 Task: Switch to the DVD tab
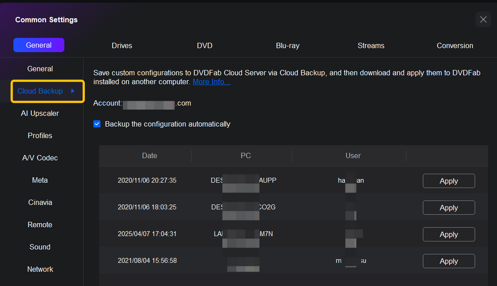point(205,45)
